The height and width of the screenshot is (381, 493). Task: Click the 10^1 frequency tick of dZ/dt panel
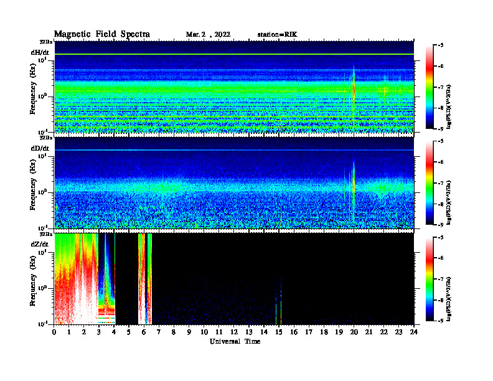coord(43,252)
